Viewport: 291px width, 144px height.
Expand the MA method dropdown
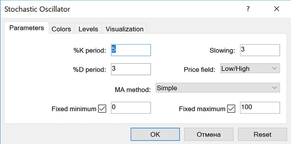[x=217, y=88]
